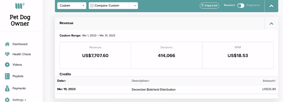Toggle the Sessions/Pageviews switch

241,5
